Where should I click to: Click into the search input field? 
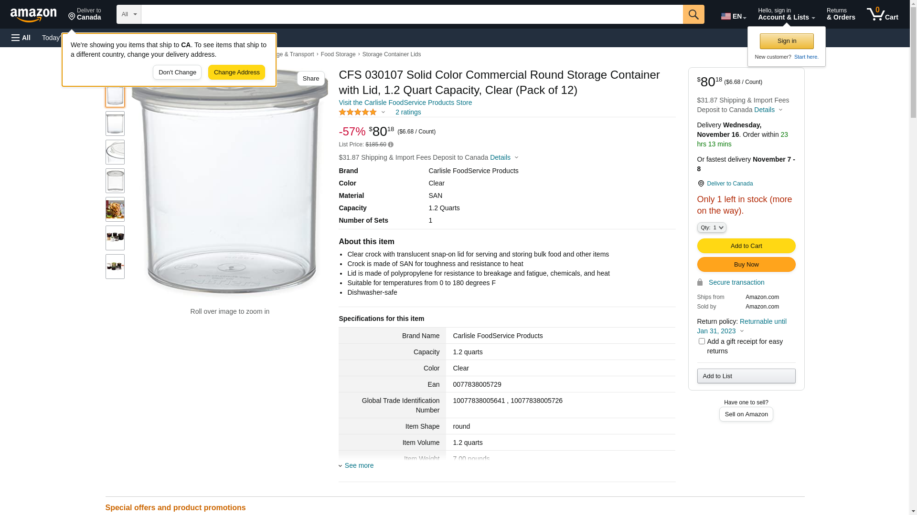412,14
